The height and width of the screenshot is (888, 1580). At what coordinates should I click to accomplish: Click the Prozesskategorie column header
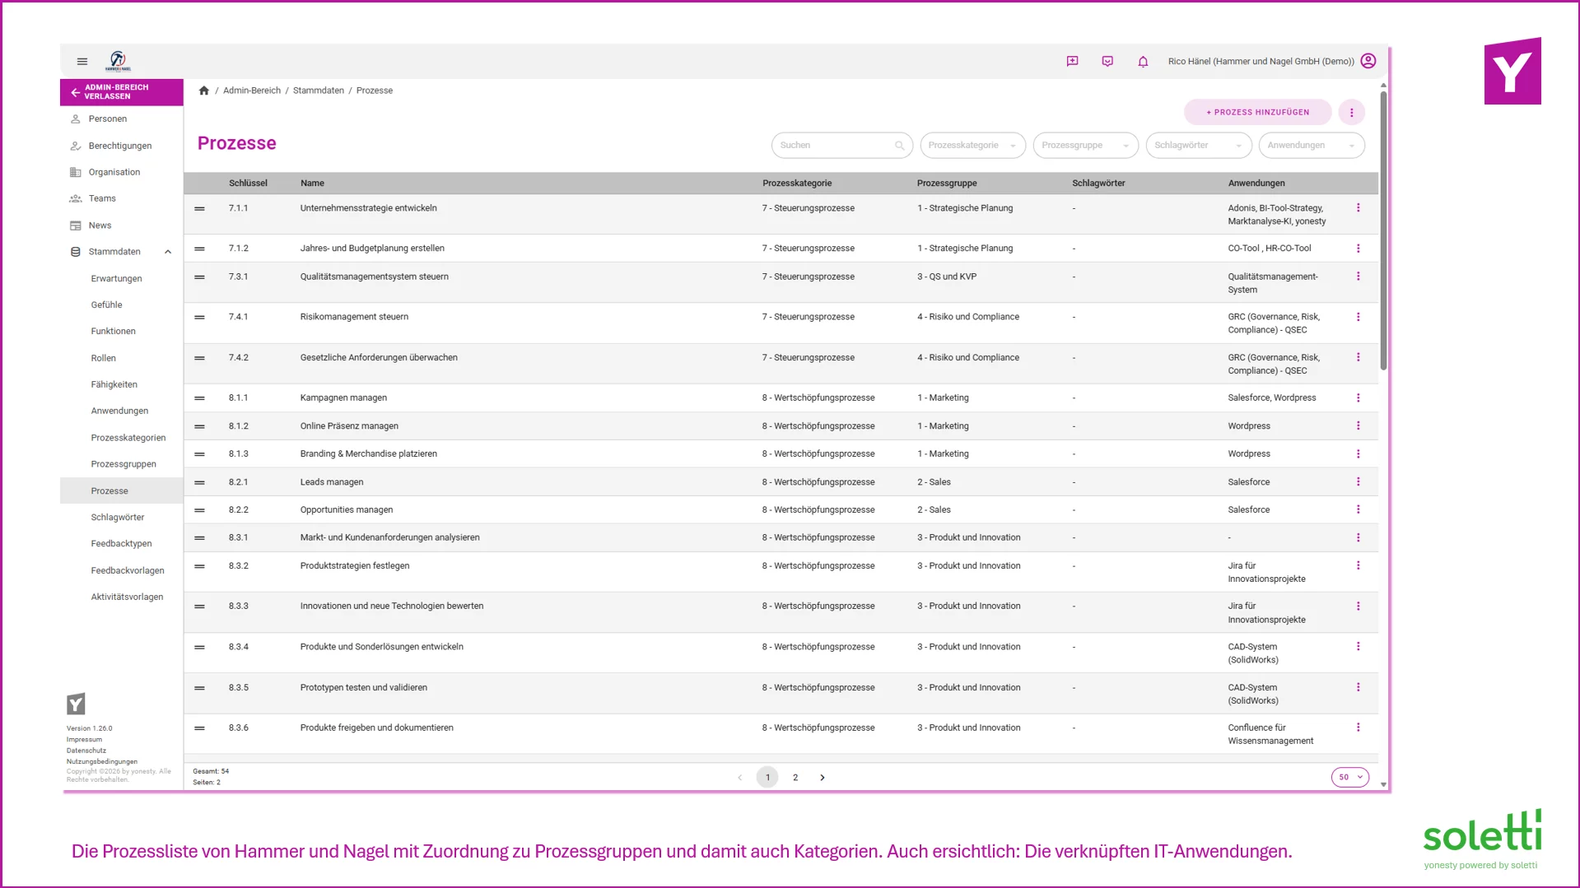click(x=797, y=184)
